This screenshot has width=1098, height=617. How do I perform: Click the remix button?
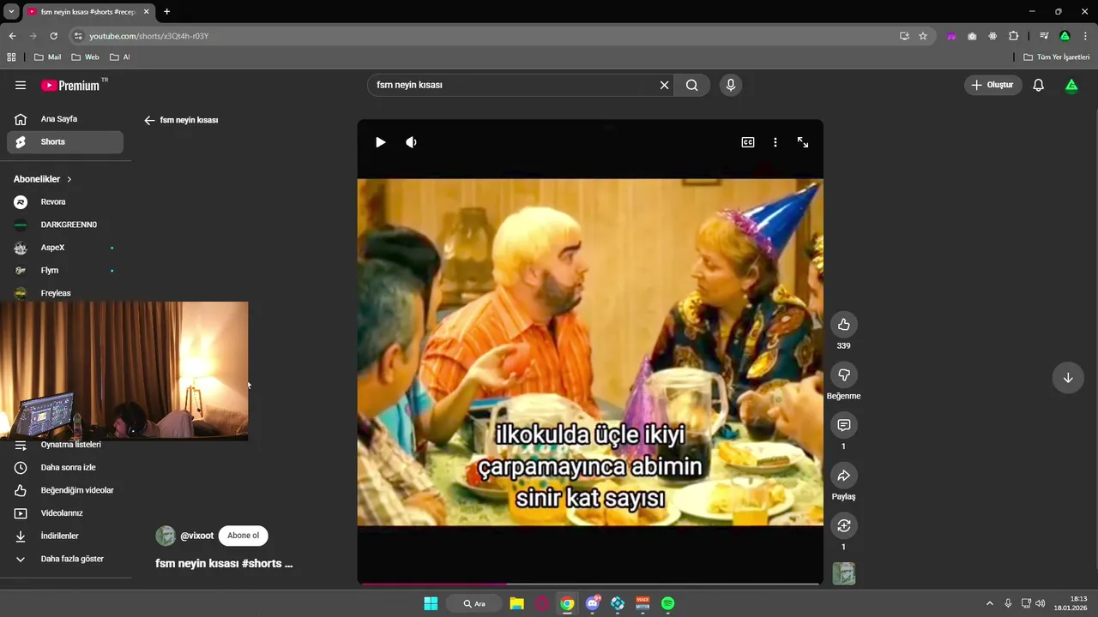click(x=843, y=525)
